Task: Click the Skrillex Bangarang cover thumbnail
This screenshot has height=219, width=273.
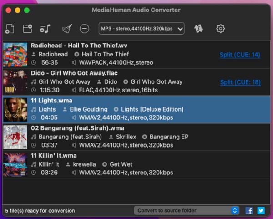Action: click(x=15, y=137)
